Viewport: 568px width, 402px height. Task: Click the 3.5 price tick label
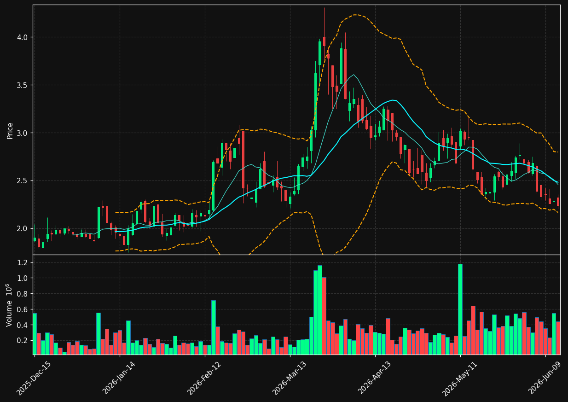point(23,85)
